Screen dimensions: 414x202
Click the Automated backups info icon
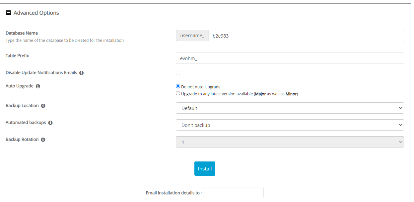50,123
